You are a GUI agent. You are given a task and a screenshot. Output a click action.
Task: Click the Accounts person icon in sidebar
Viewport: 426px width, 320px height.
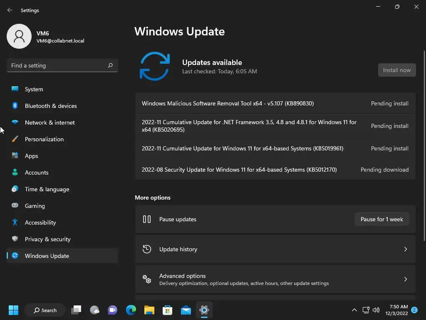coord(15,172)
